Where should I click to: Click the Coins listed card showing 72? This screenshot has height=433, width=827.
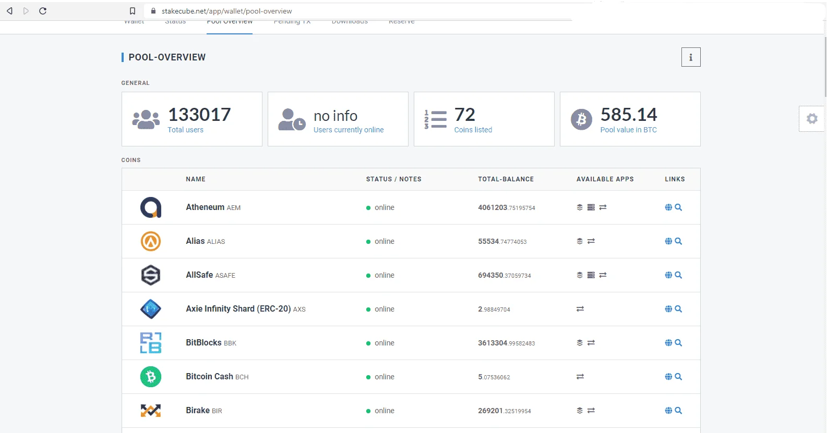coord(484,119)
